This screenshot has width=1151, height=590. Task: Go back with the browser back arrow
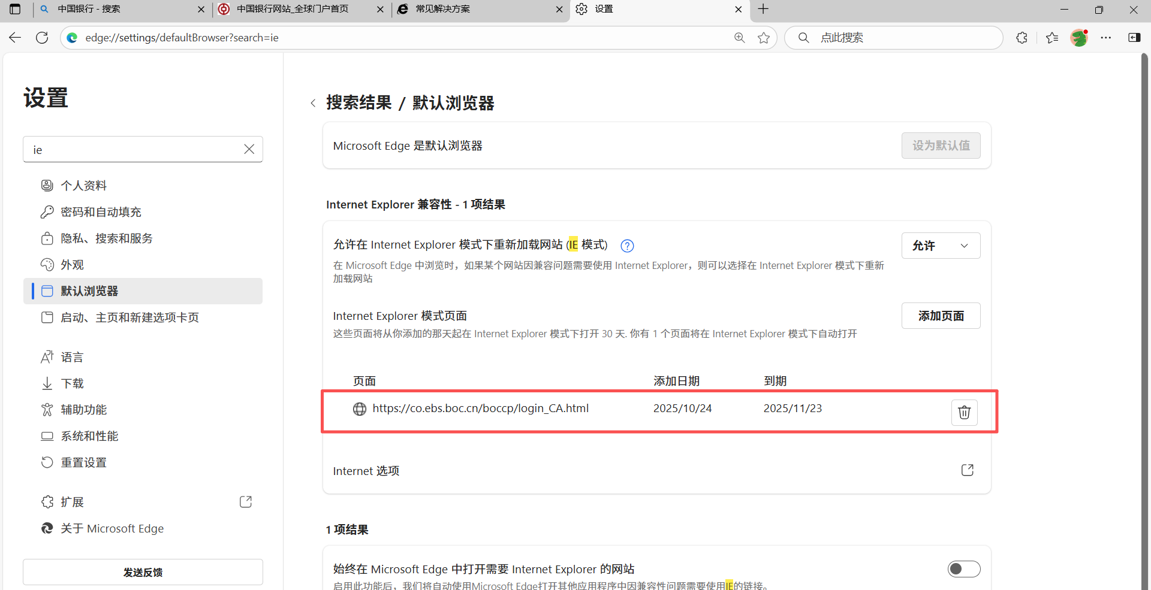coord(15,38)
